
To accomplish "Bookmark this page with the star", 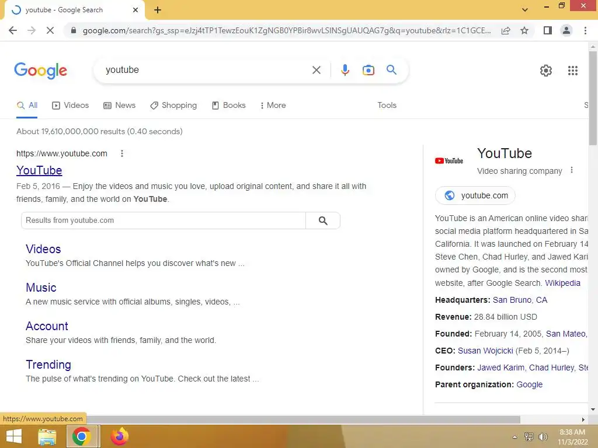I will (524, 30).
